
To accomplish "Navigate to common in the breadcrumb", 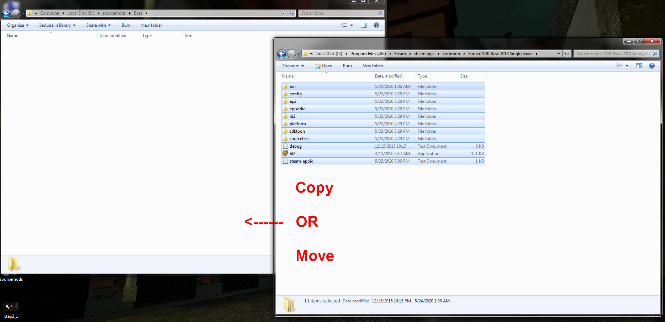I will 451,54.
